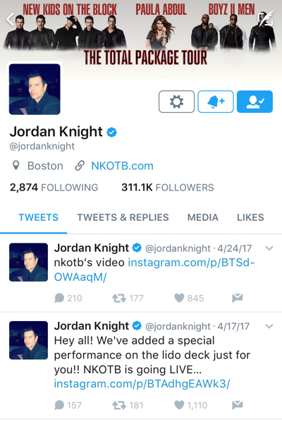Image resolution: width=282 pixels, height=422 pixels.
Task: Reply to the 4/24/17 tweet
Action: coord(59,298)
